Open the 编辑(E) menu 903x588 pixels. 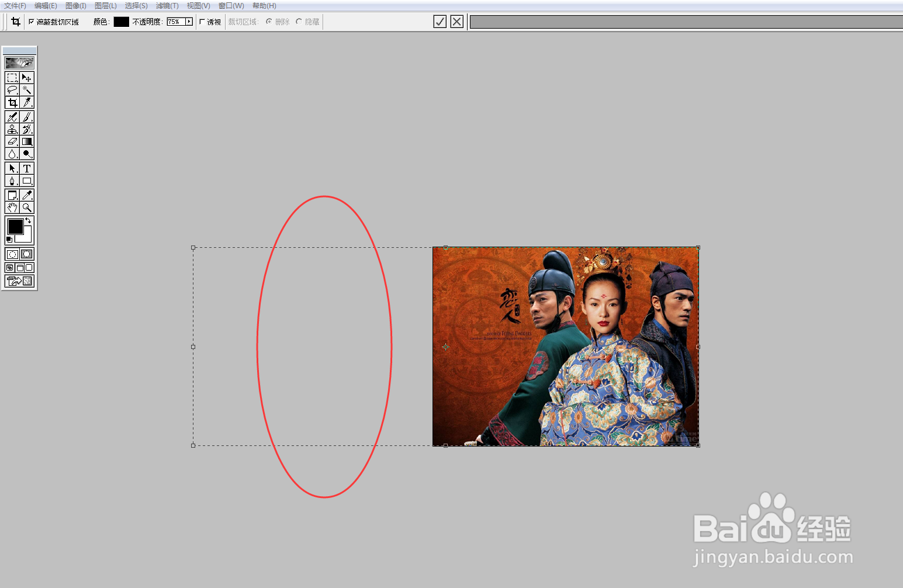(x=46, y=5)
